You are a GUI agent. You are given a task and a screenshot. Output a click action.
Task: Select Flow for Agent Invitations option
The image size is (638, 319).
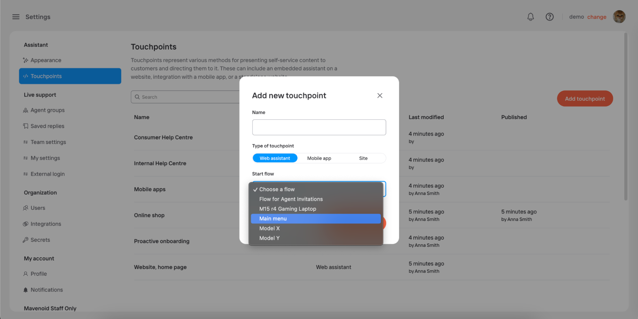click(x=316, y=199)
